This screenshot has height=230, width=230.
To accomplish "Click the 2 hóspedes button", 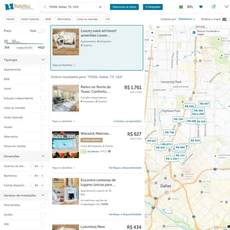I will click(153, 7).
